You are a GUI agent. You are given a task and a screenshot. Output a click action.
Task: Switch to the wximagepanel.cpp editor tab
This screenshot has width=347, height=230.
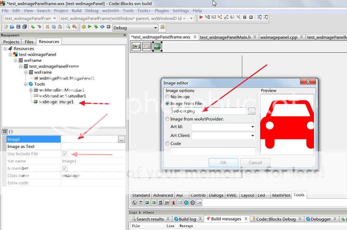pos(279,37)
